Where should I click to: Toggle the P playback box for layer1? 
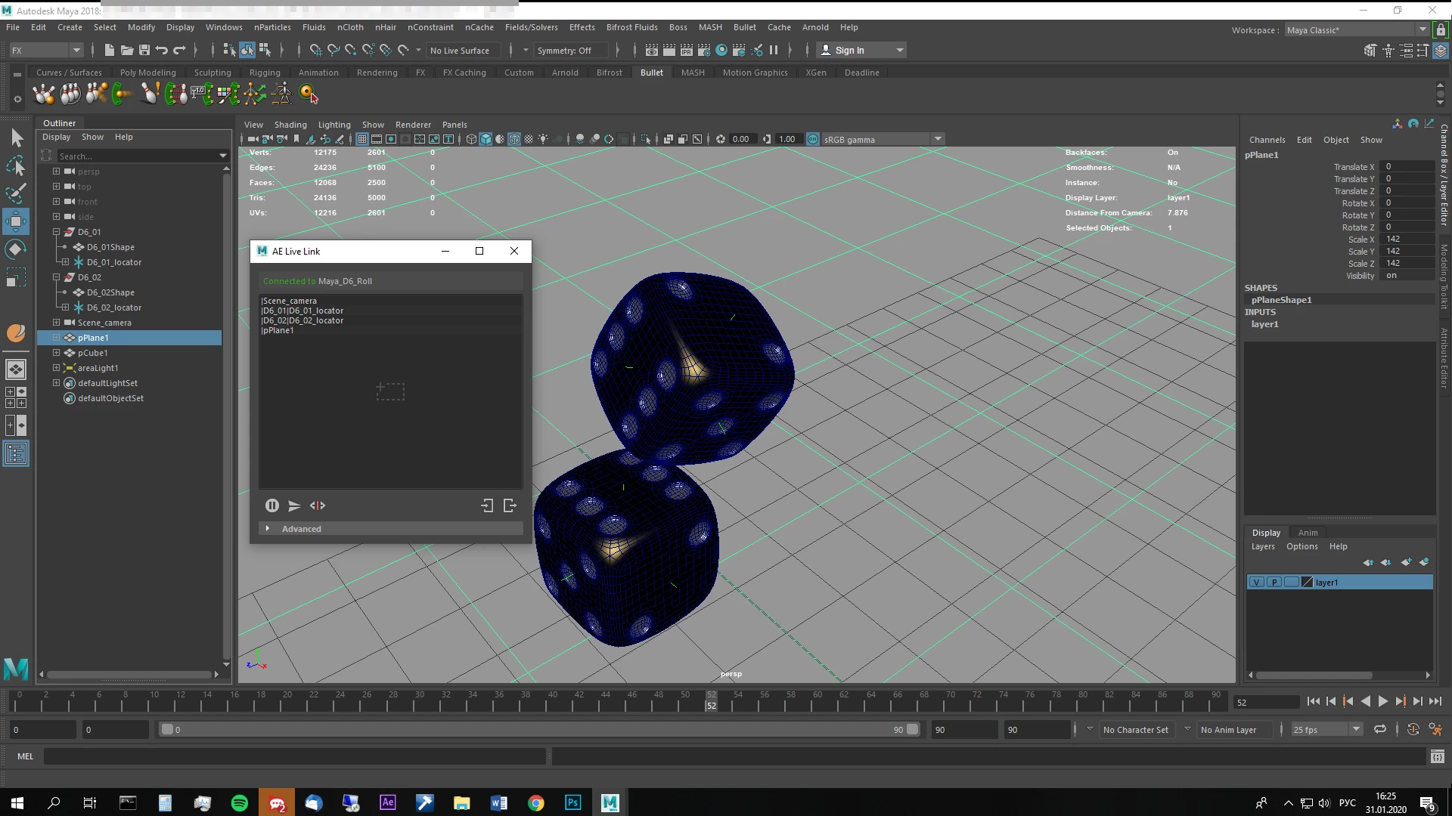pyautogui.click(x=1274, y=583)
